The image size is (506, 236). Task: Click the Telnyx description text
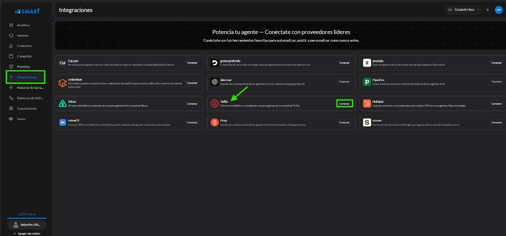click(x=108, y=106)
